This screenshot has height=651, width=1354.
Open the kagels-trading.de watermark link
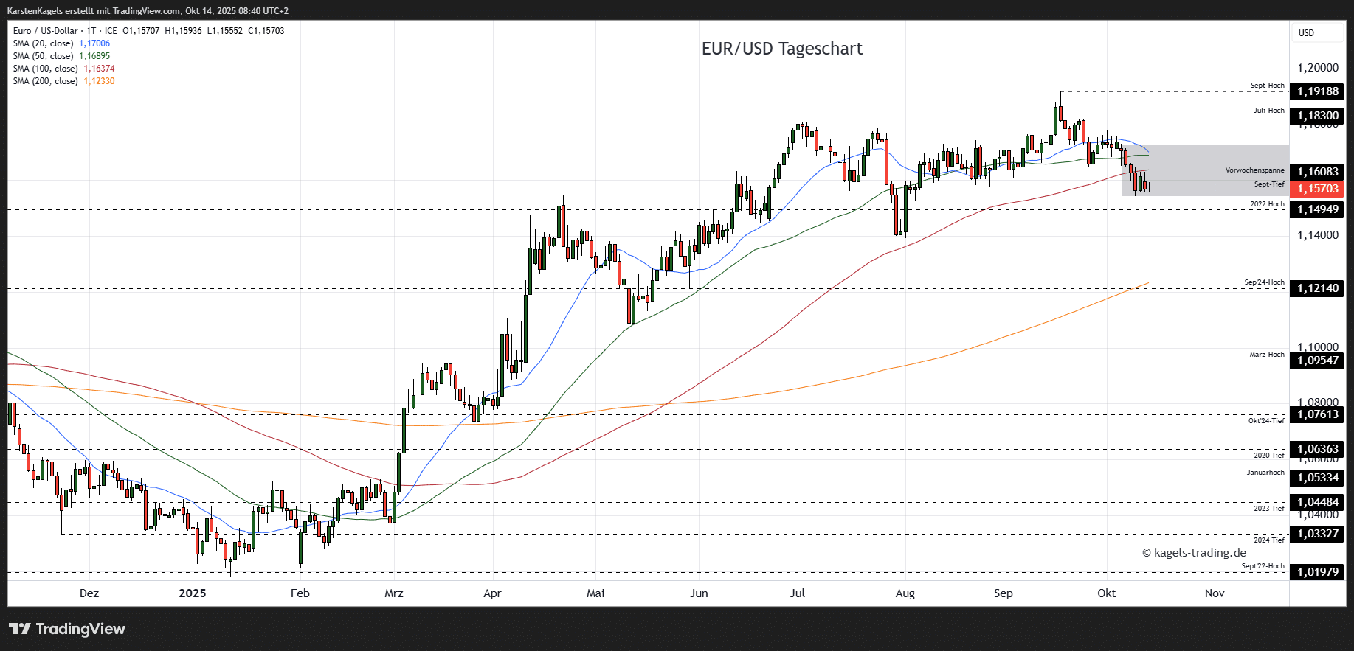tap(1194, 553)
